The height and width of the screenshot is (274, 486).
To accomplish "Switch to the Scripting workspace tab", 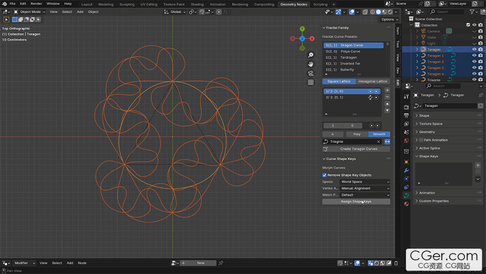I will click(320, 4).
